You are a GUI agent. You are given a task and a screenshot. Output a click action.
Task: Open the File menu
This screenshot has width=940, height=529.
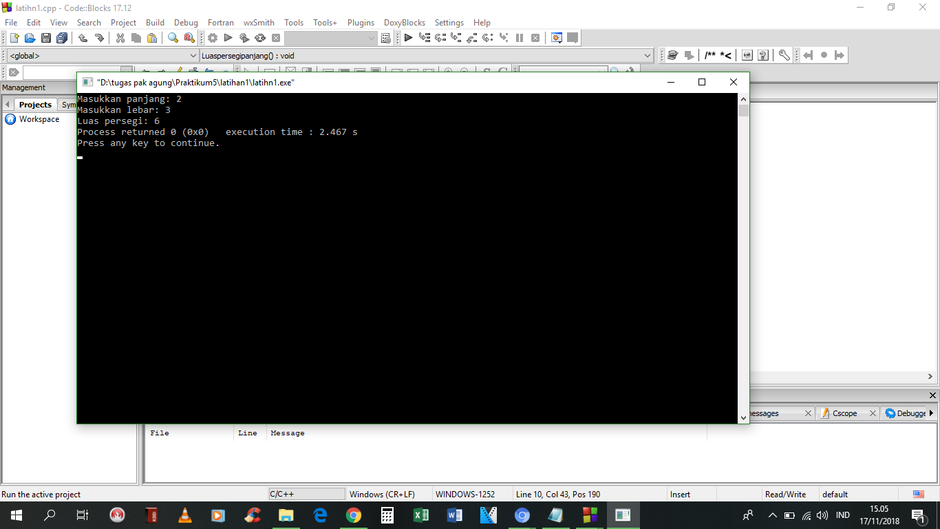pos(11,23)
